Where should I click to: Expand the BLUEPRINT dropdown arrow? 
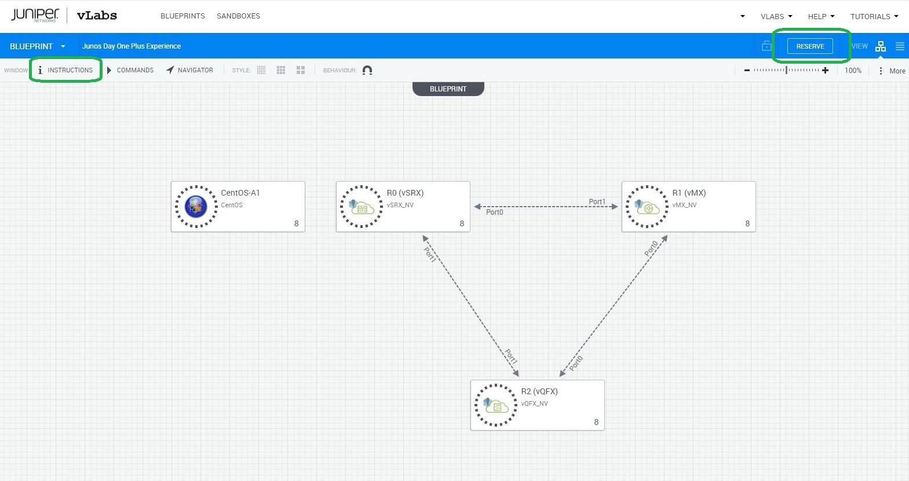pos(63,46)
